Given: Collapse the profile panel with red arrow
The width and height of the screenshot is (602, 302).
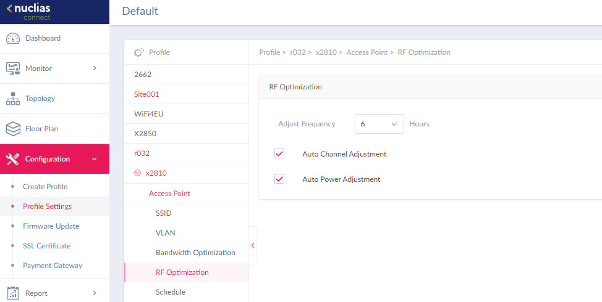Looking at the screenshot, I should click(252, 245).
